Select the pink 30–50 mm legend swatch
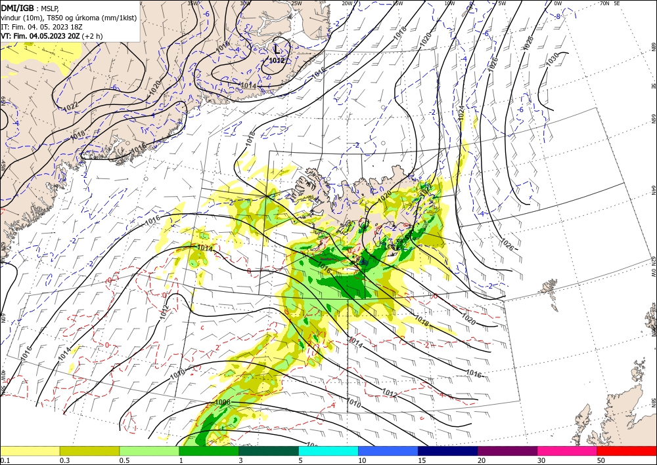The width and height of the screenshot is (657, 465). tap(568, 451)
